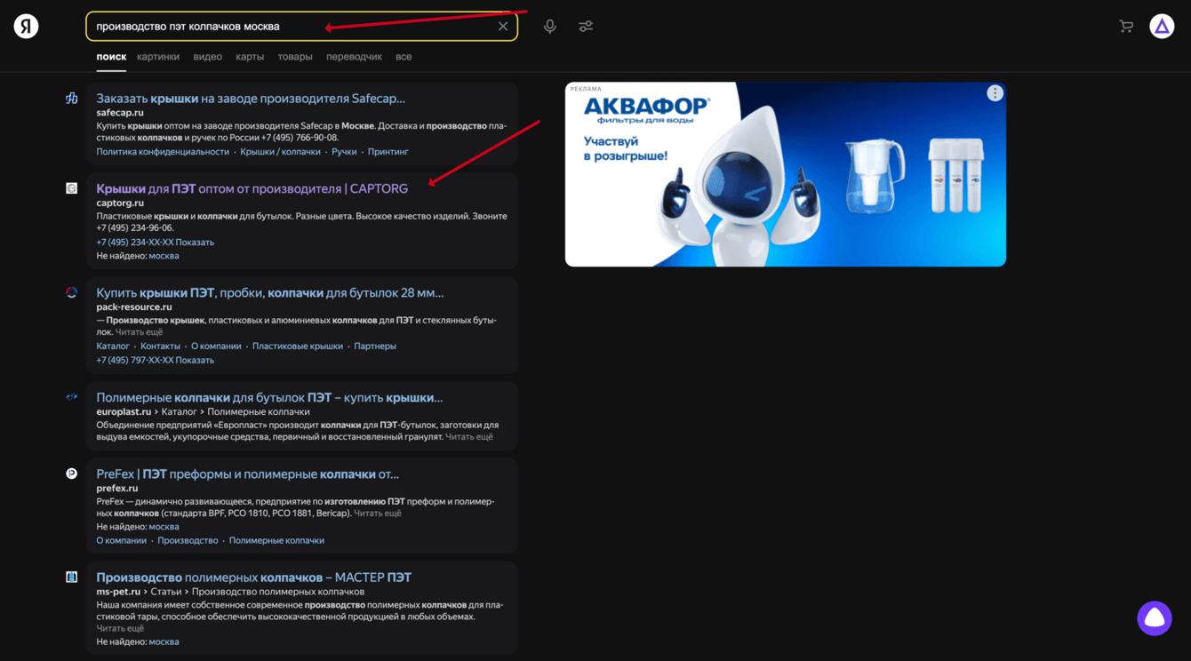
Task: Clear the search query with the X icon
Action: (503, 27)
